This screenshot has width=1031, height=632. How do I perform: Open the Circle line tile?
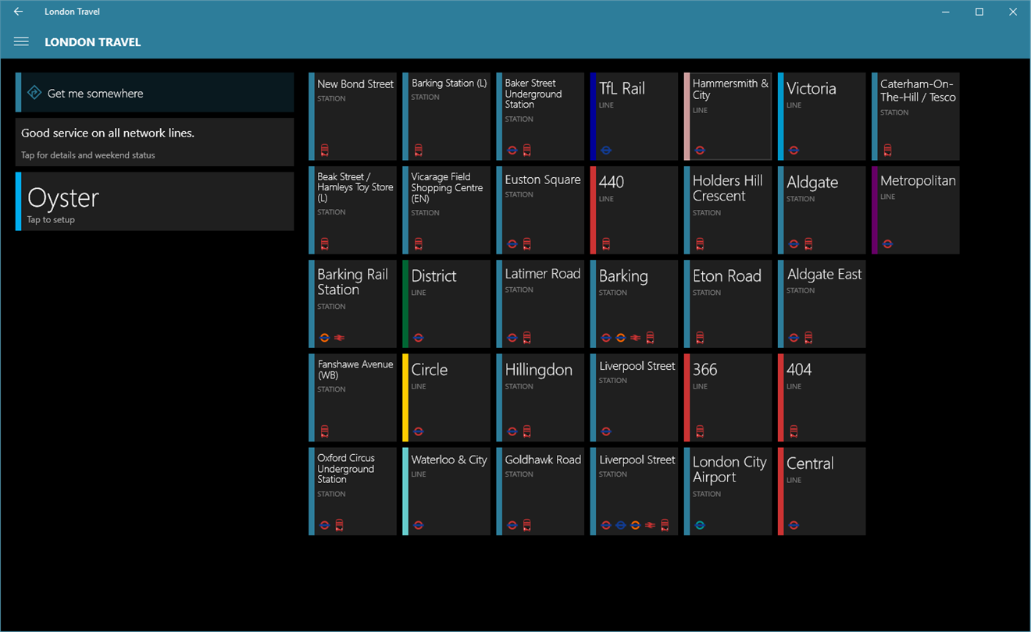click(x=447, y=398)
